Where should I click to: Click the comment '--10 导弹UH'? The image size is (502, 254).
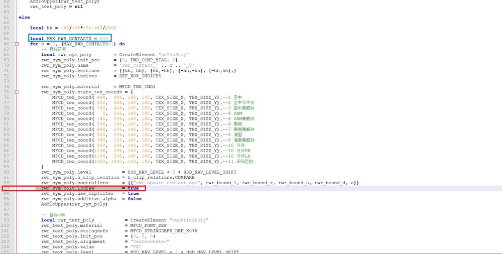[237, 151]
